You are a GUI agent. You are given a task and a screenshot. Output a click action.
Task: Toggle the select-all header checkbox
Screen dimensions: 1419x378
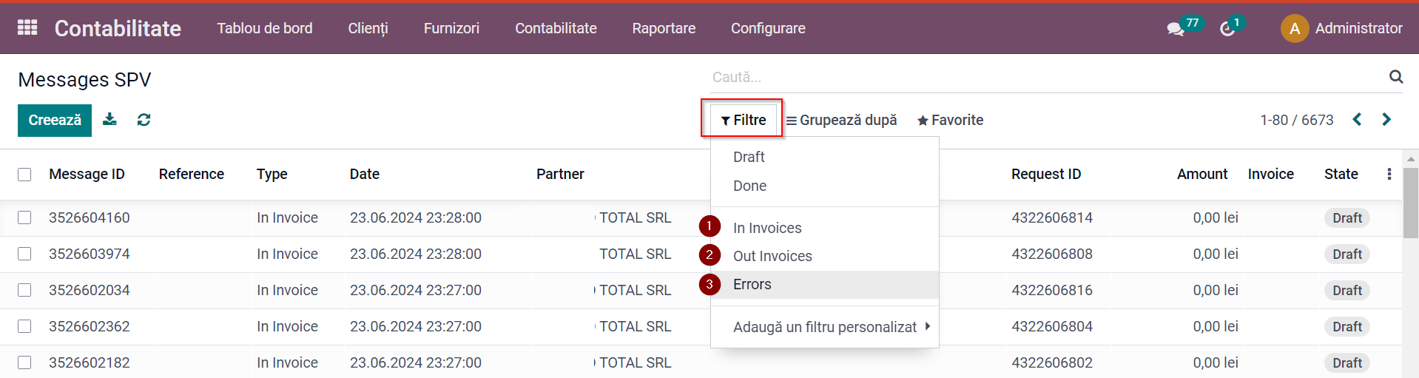[x=24, y=175]
